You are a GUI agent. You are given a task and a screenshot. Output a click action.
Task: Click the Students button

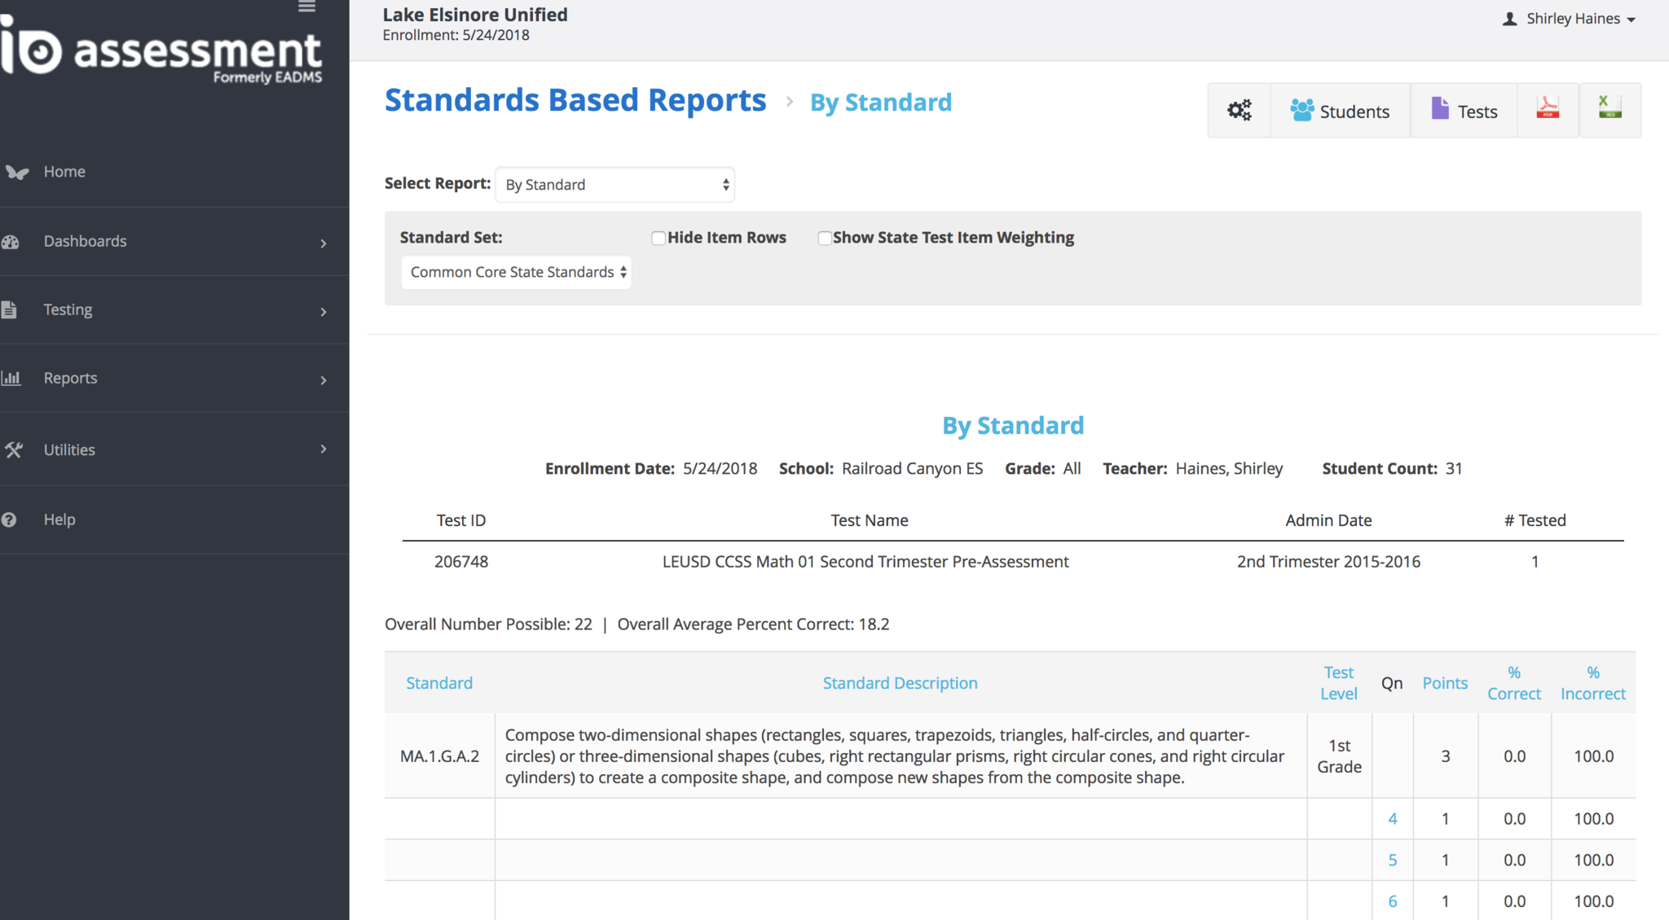click(1340, 111)
